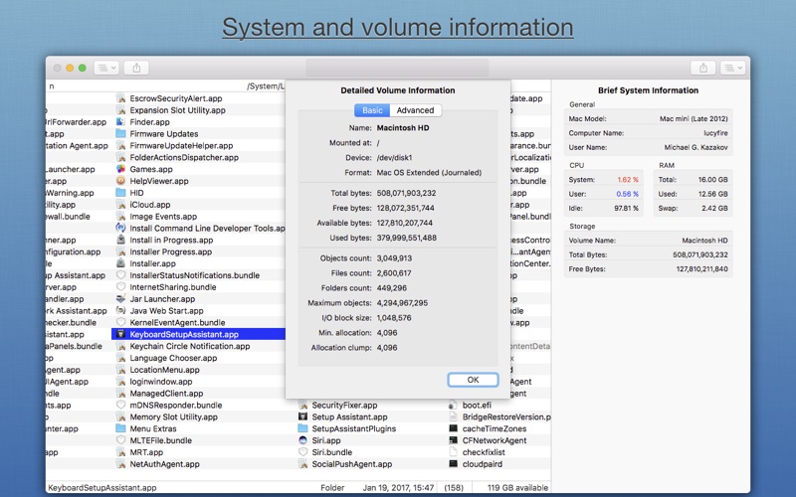796x497 pixels.
Task: Select InternetSharing.bundle row
Action: point(198,287)
